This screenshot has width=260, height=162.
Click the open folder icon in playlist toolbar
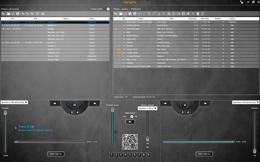tap(121, 14)
